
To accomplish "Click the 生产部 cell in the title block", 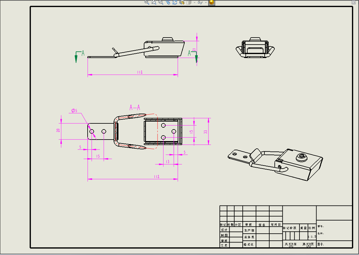I will click(x=249, y=230).
